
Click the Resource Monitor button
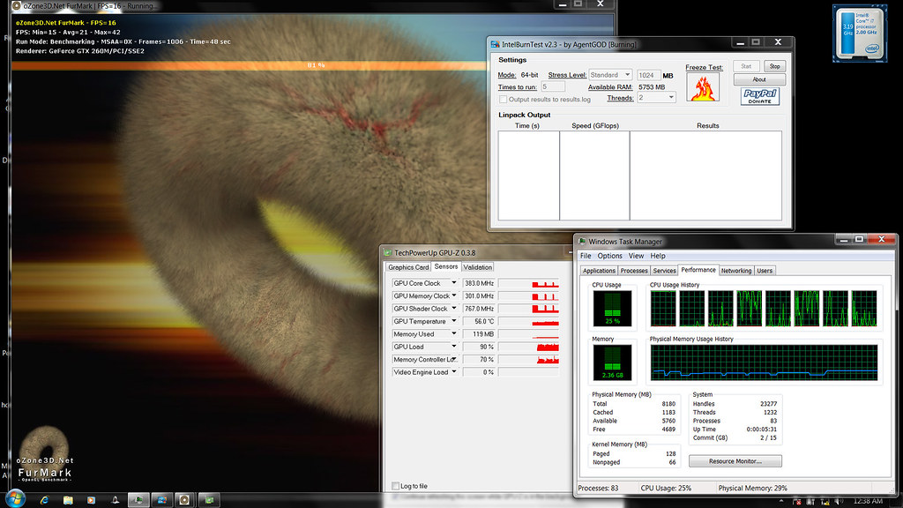click(x=735, y=460)
